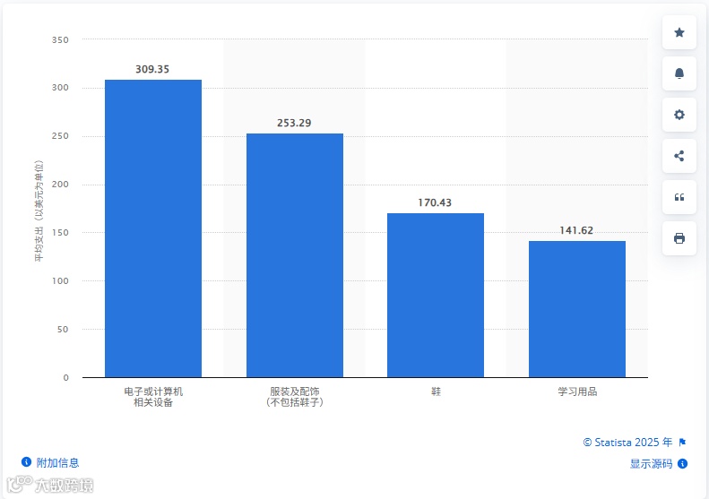709x499 pixels.
Task: Click the 200 y-axis tick label
Action: [60, 185]
